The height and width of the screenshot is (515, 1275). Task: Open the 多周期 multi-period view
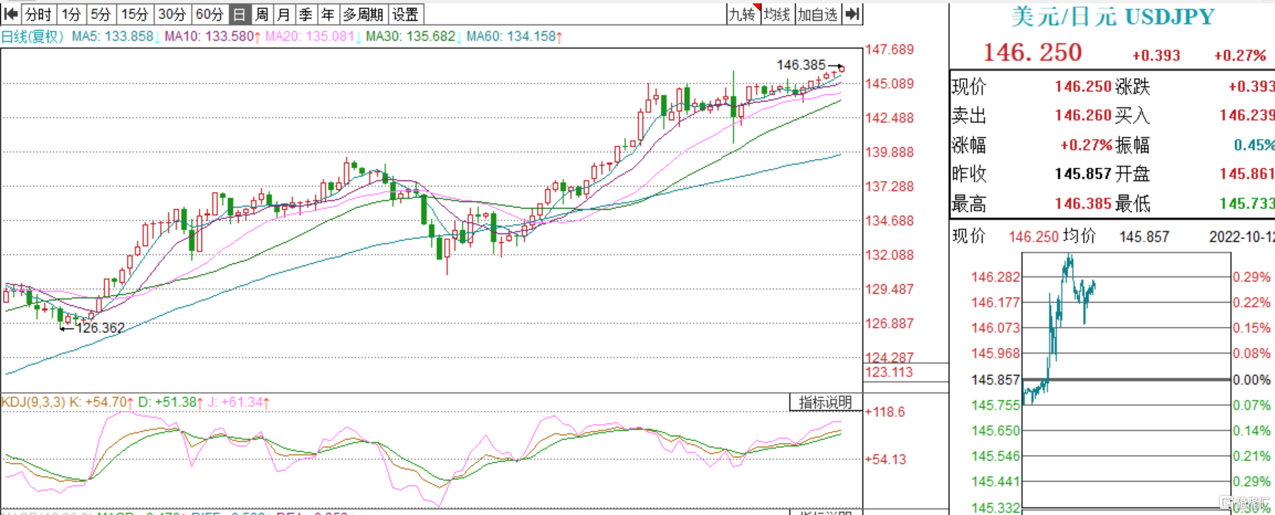pos(363,14)
